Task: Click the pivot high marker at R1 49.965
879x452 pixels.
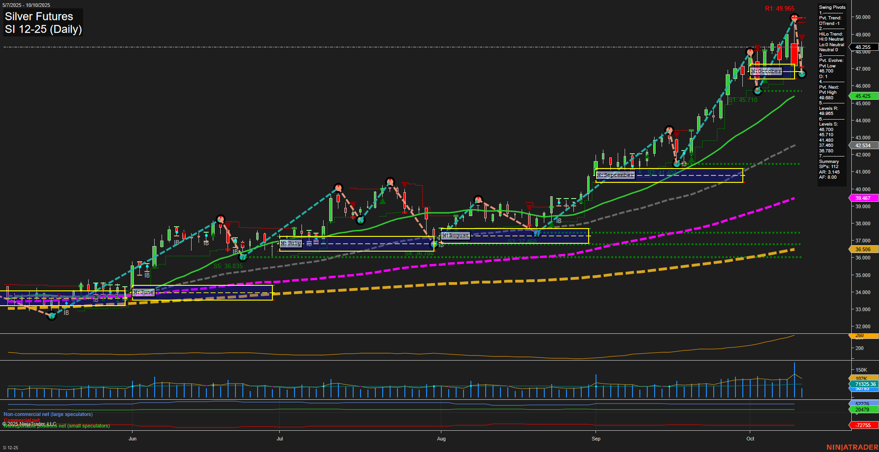Action: coord(794,18)
